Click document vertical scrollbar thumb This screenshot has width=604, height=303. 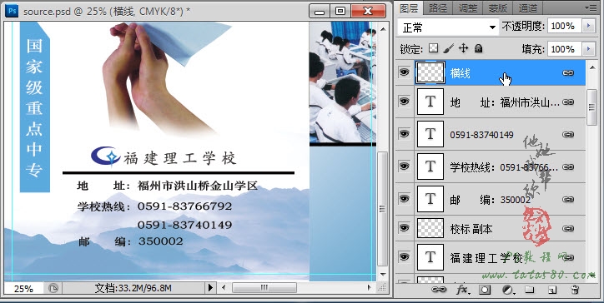[x=383, y=209]
